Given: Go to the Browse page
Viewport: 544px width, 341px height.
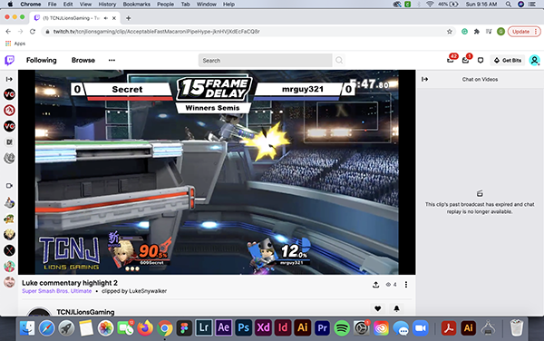Looking at the screenshot, I should [83, 61].
